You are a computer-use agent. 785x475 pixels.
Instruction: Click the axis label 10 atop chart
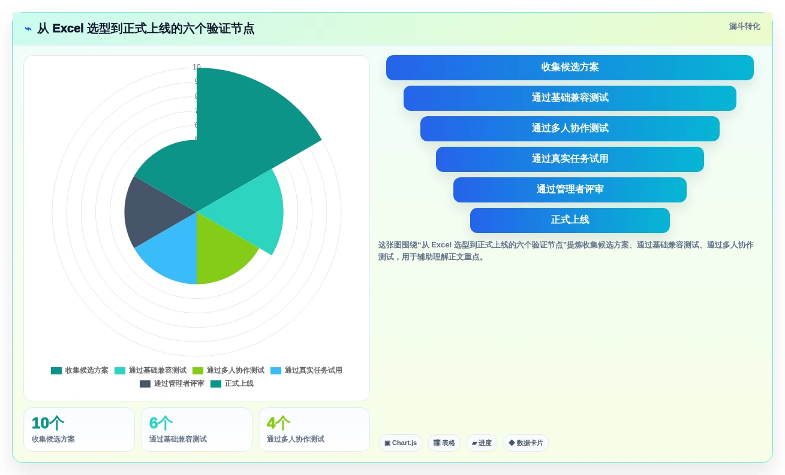pyautogui.click(x=197, y=67)
